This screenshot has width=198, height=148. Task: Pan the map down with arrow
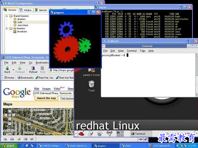pyautogui.click(x=10, y=119)
